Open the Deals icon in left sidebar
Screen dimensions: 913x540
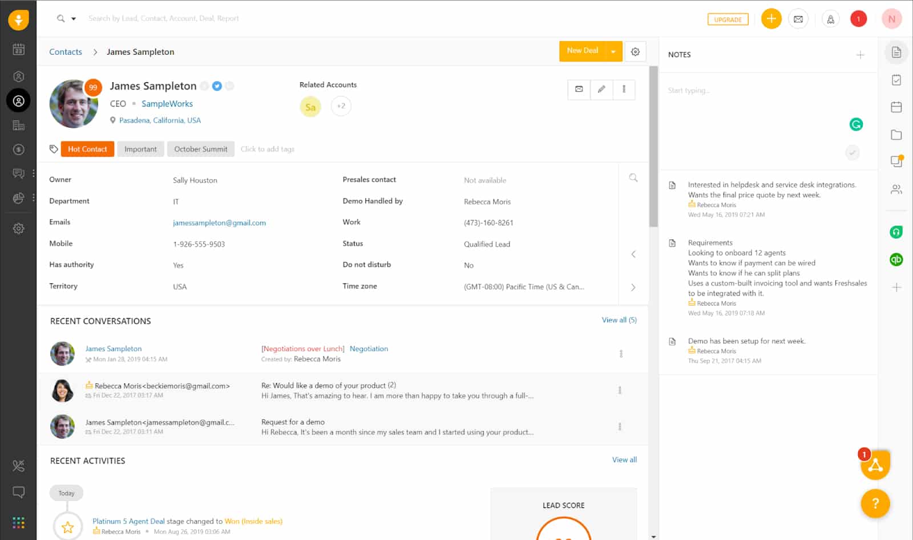(18, 149)
